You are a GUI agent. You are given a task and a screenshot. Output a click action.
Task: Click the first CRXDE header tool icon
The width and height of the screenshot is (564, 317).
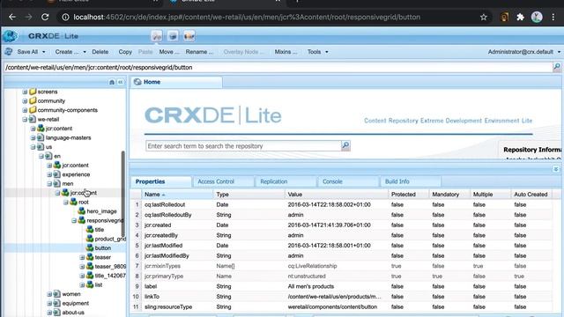pos(157,36)
